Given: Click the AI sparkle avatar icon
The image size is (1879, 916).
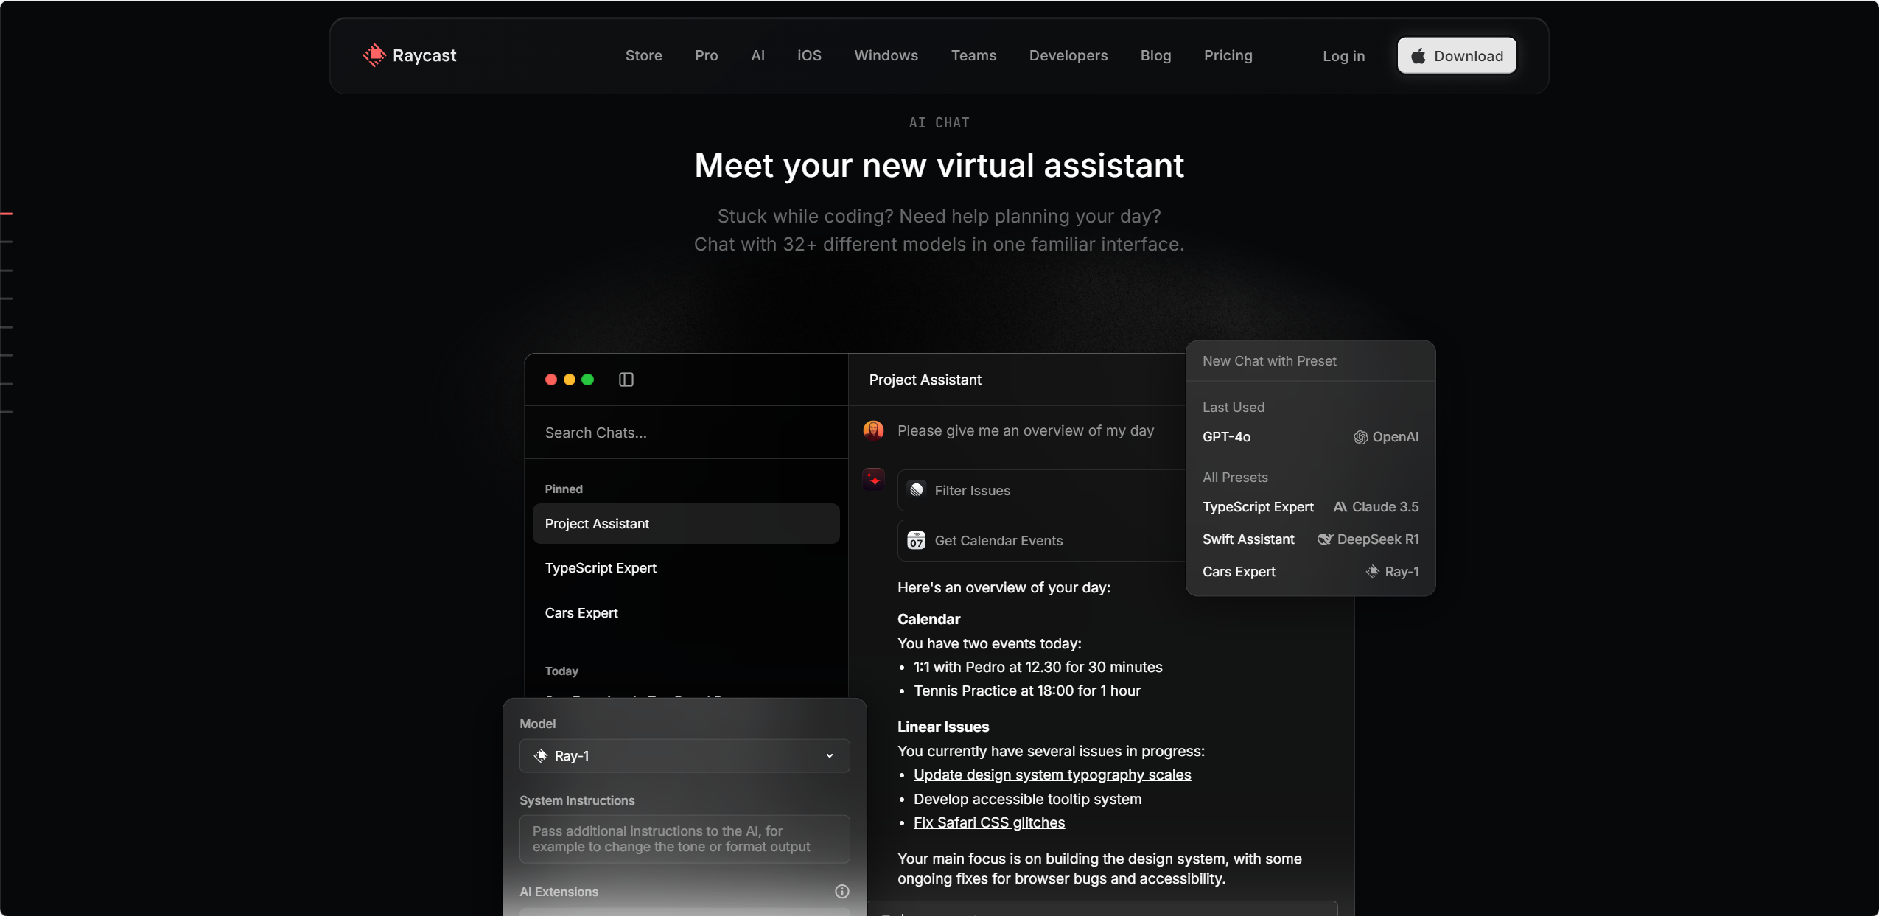Looking at the screenshot, I should click(873, 480).
